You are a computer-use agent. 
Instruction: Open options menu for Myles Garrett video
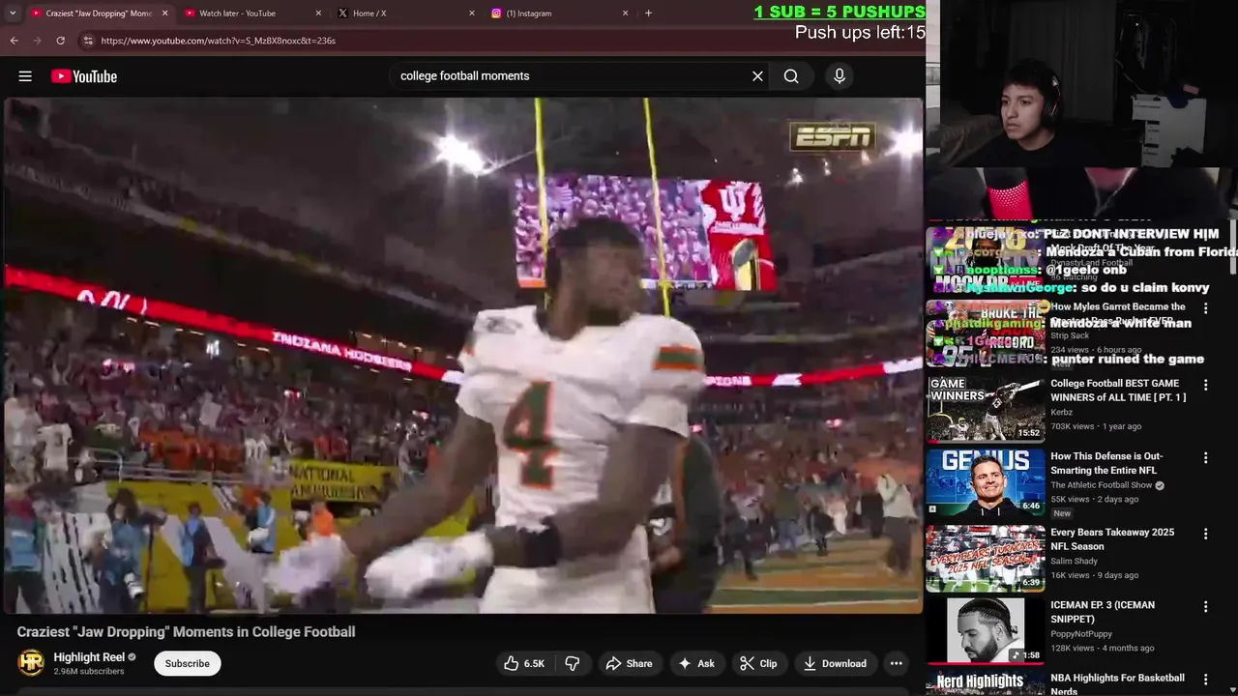click(1205, 308)
